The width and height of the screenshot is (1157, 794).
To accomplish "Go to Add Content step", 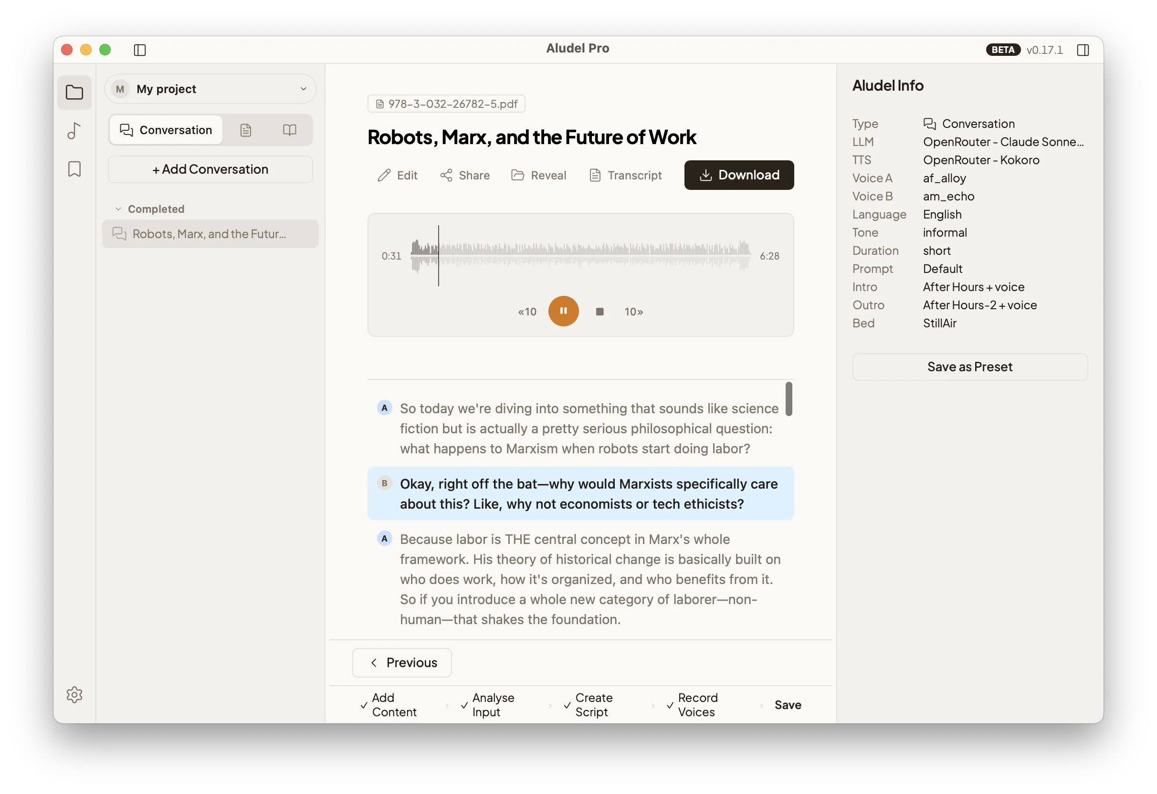I will click(x=389, y=705).
